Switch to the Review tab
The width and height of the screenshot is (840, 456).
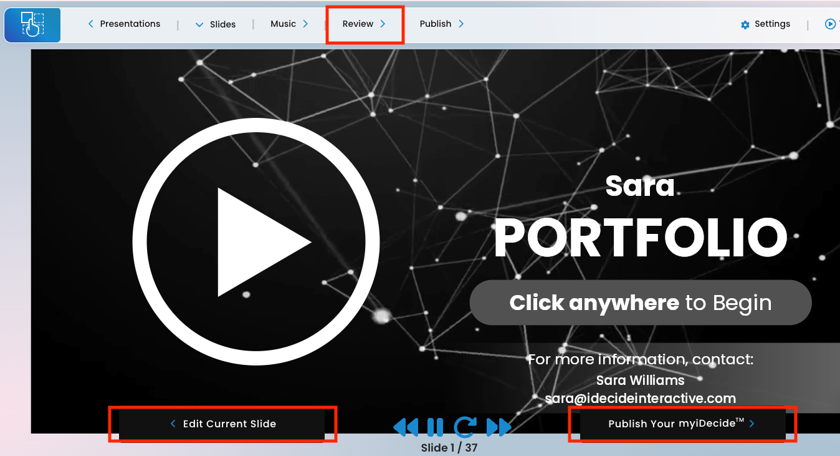click(x=365, y=24)
